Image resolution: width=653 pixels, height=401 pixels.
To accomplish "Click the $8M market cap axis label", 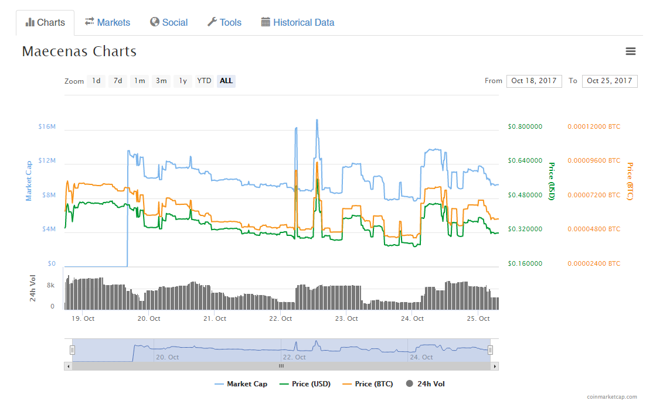I will (x=49, y=195).
